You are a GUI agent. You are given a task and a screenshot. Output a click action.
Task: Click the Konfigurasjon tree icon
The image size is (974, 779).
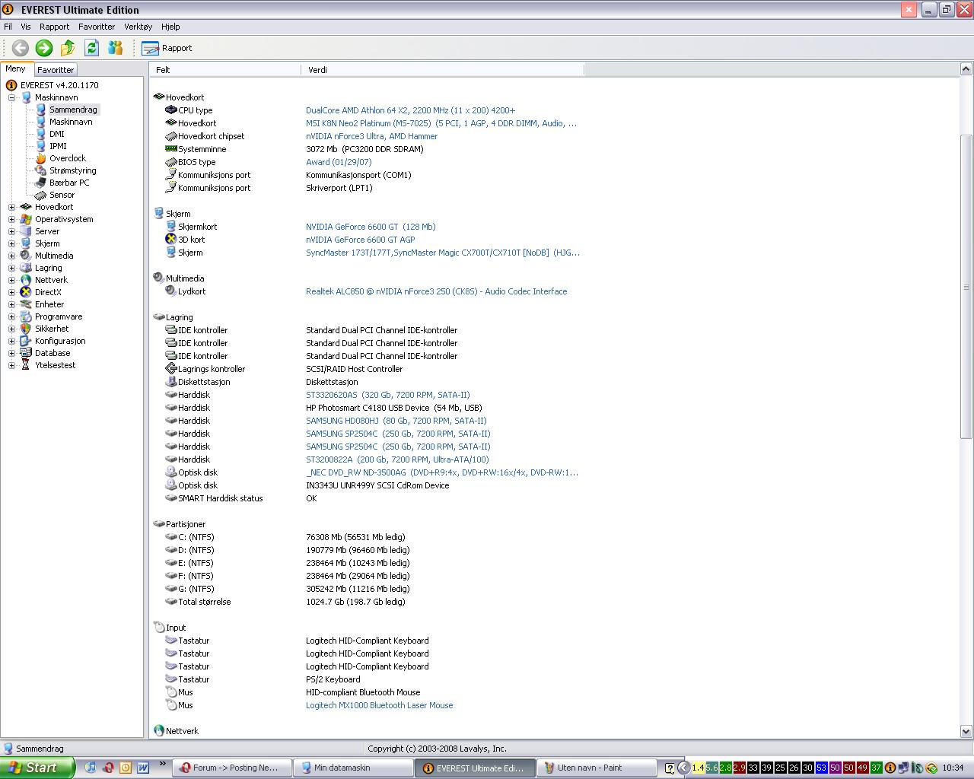pos(26,341)
